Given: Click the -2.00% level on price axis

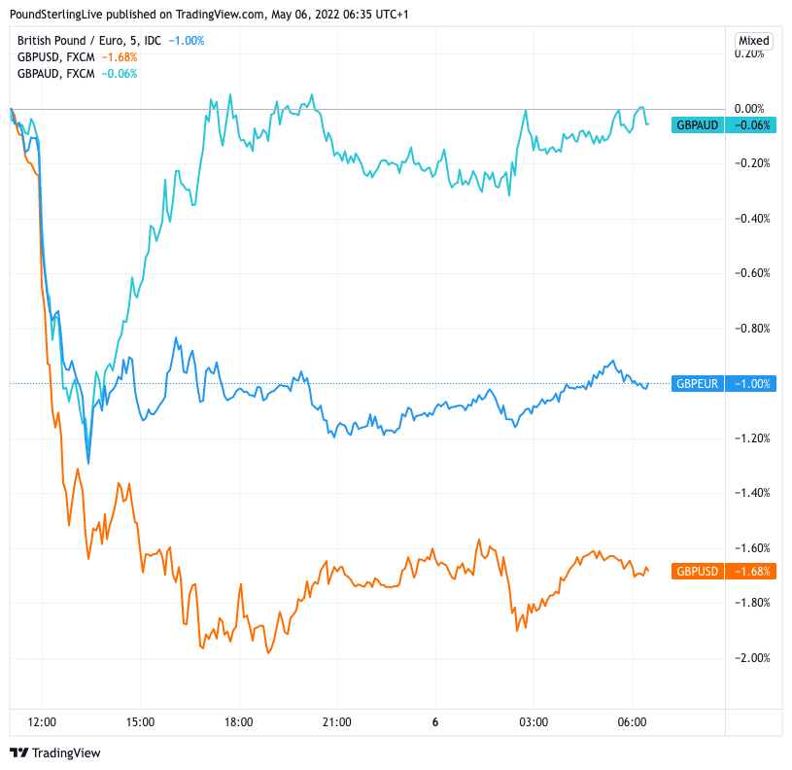Looking at the screenshot, I should click(751, 658).
